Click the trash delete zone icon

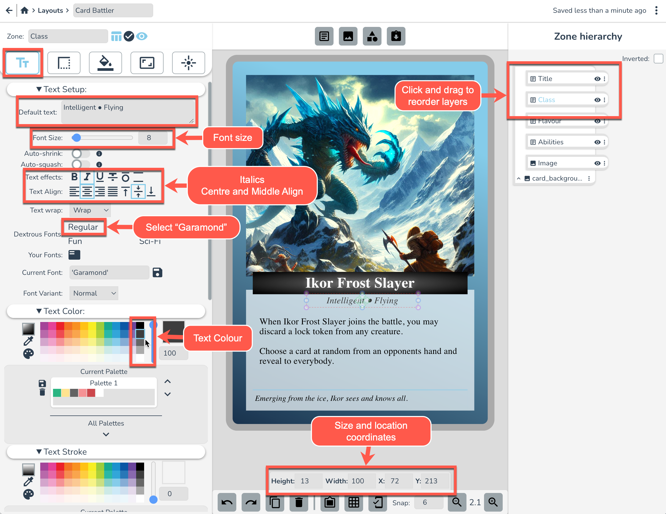299,502
